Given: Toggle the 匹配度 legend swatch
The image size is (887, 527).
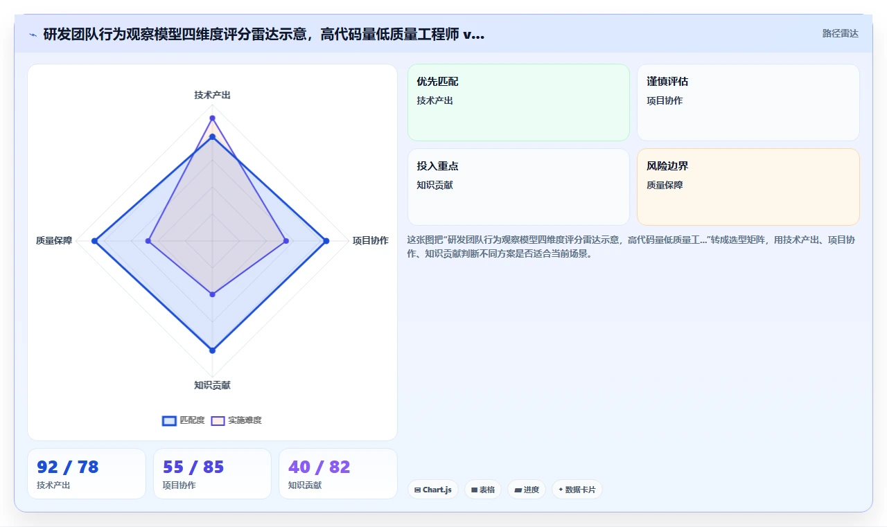Looking at the screenshot, I should pyautogui.click(x=170, y=420).
